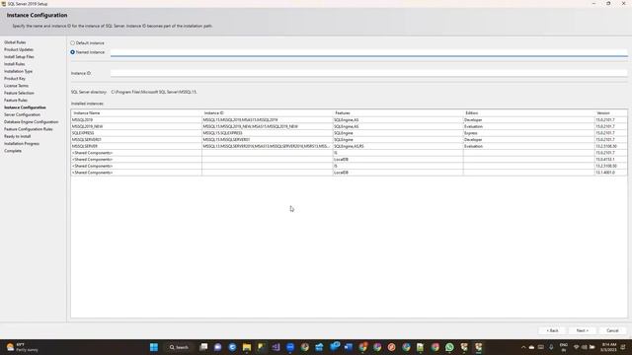Click the 13.1.4001.0 version cell
Image resolution: width=632 pixels, height=355 pixels.
click(x=610, y=173)
